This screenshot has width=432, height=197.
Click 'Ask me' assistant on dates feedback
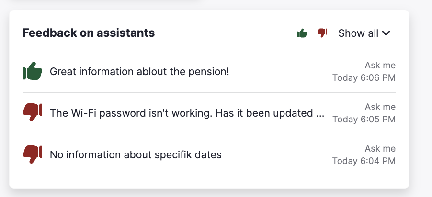point(380,149)
